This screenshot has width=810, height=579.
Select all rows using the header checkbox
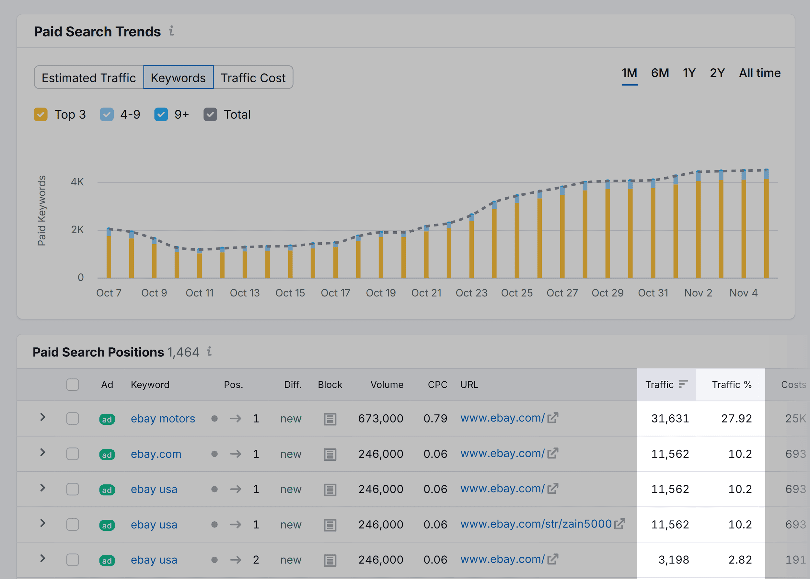[72, 385]
